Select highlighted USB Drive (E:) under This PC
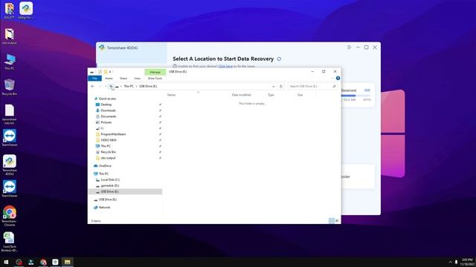The height and width of the screenshot is (267, 476). (125, 191)
